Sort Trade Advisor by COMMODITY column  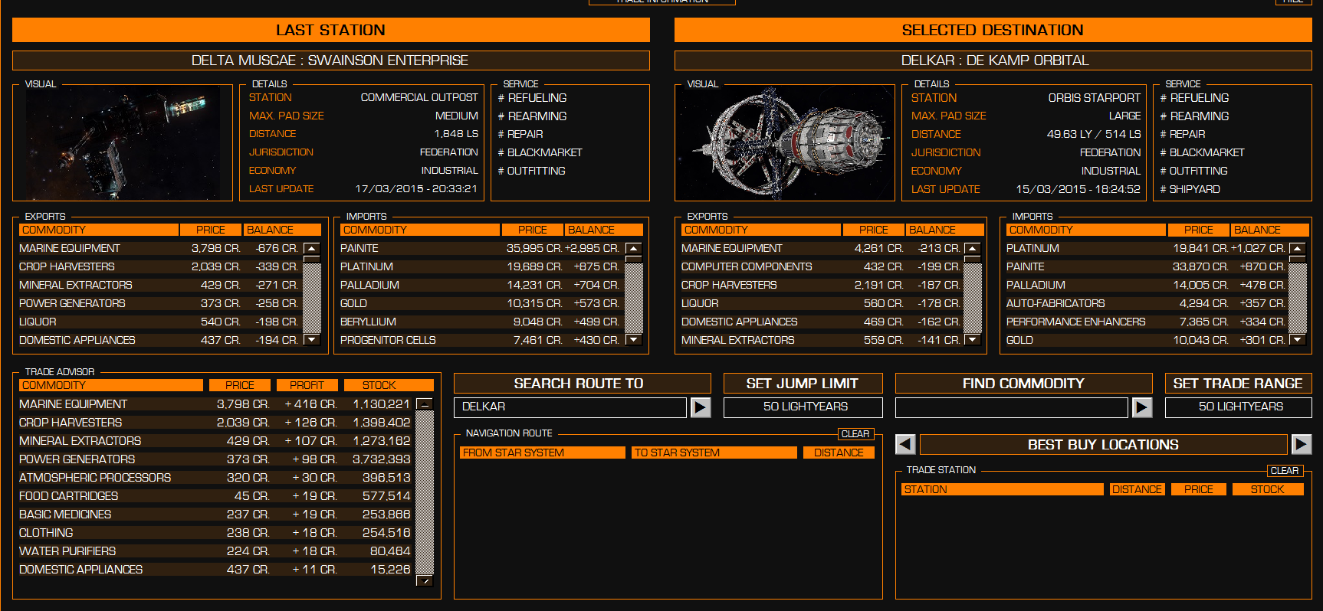point(112,385)
